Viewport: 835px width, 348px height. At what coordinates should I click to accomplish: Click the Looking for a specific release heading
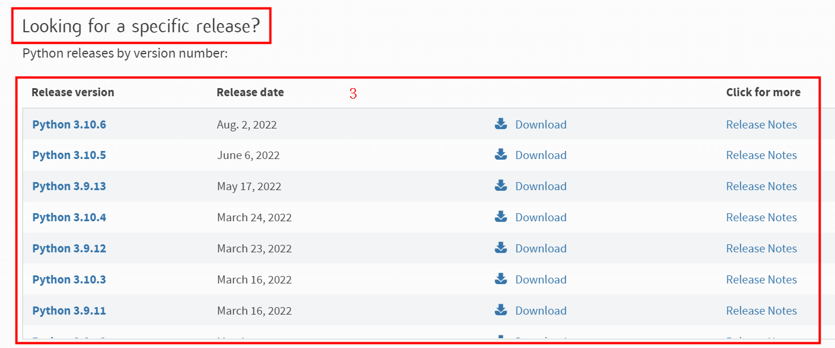click(141, 26)
